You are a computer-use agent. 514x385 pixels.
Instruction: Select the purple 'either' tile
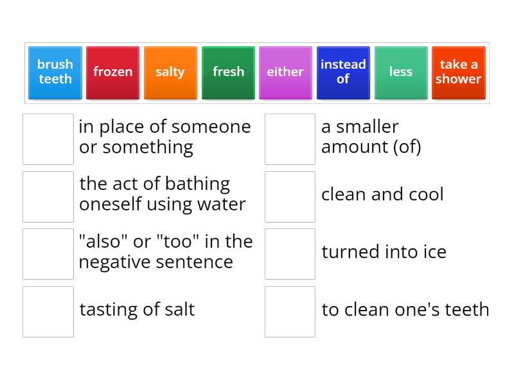click(285, 72)
